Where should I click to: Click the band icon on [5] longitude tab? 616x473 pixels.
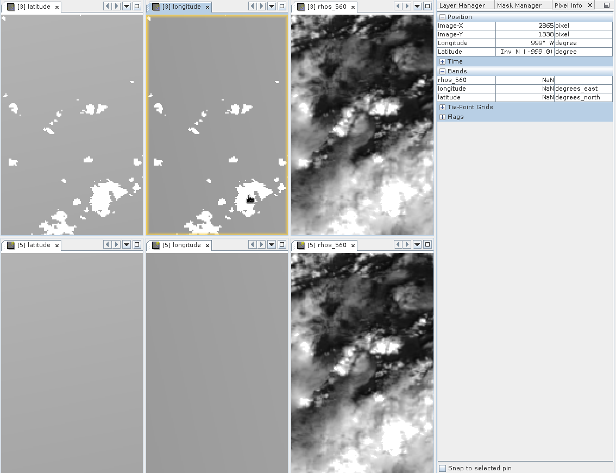click(155, 245)
